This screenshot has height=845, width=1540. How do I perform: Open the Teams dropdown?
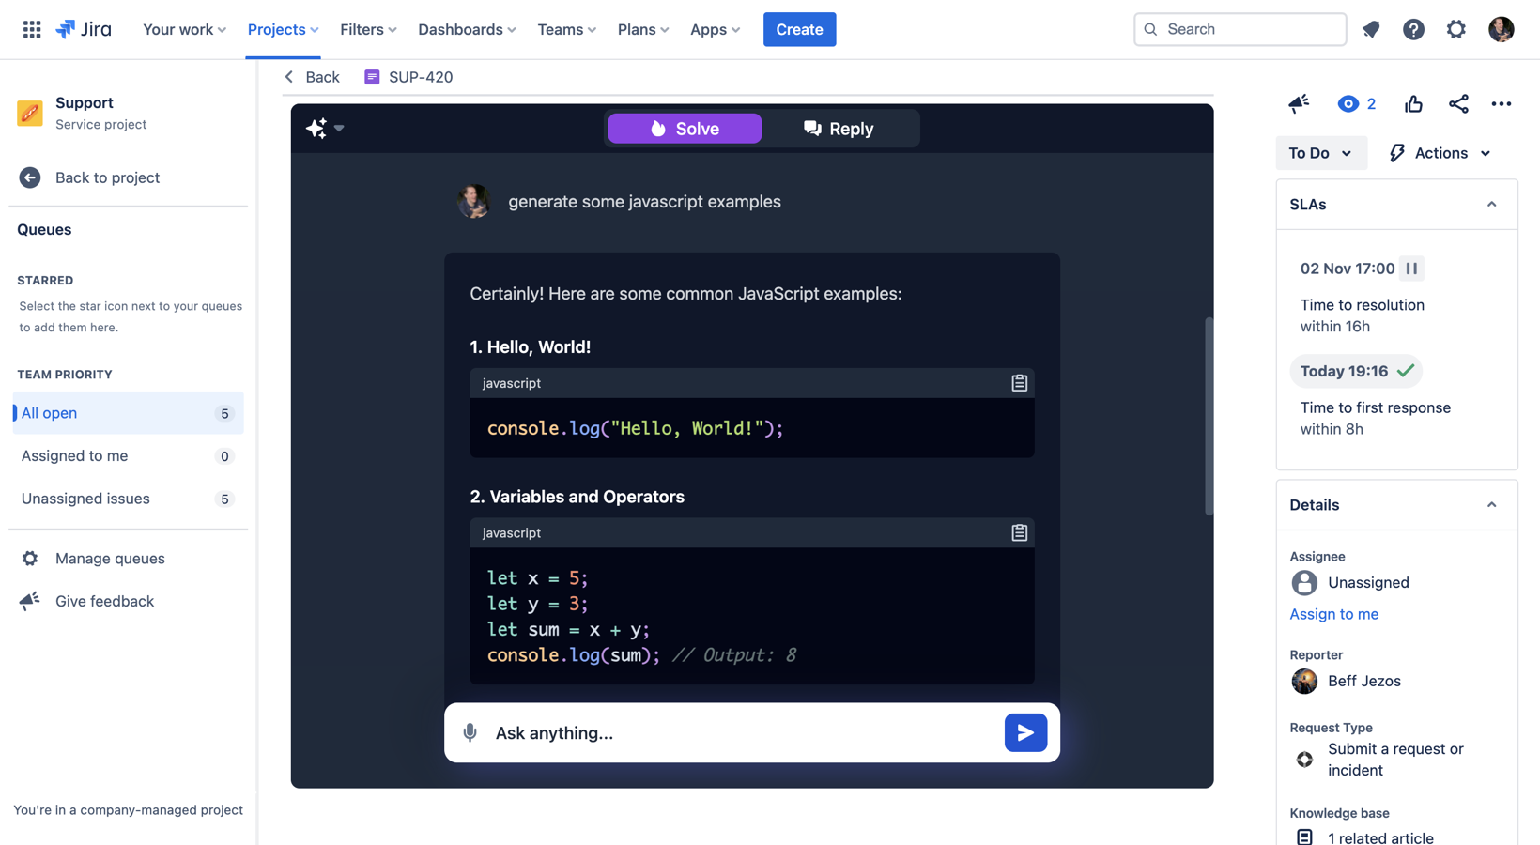tap(566, 29)
